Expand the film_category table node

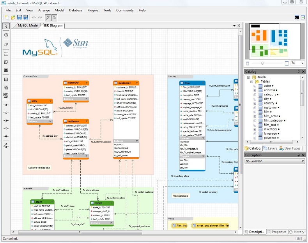click(x=255, y=121)
